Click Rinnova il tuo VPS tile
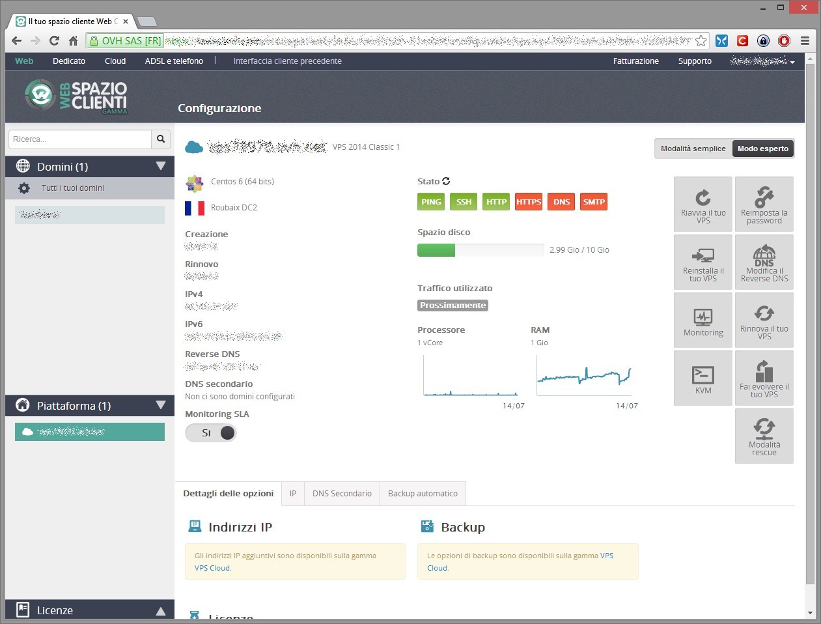Image resolution: width=821 pixels, height=624 pixels. tap(764, 320)
